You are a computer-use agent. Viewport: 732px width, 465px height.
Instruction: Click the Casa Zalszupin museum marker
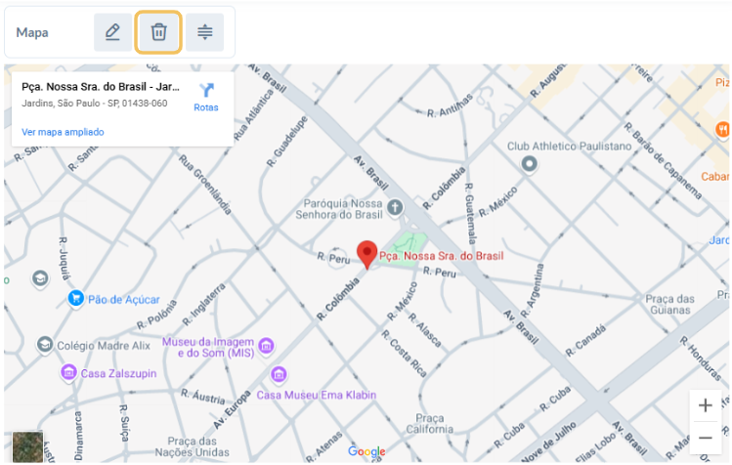click(68, 372)
